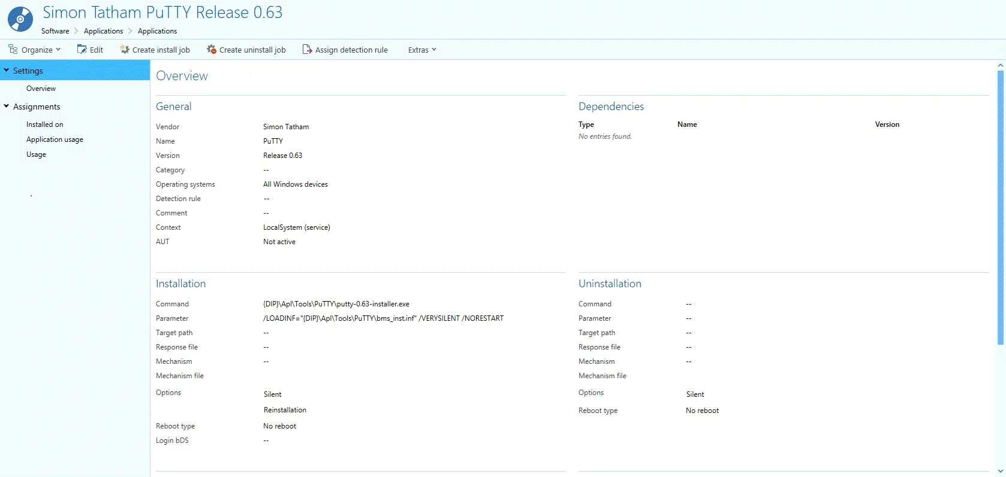The width and height of the screenshot is (1006, 477).
Task: Click the scrollbar up arrow
Action: (x=1000, y=65)
